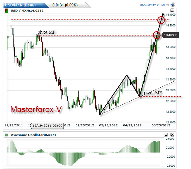191x169 pixels.
Task: Click the USD / MXN:14.0282 legend label
Action: click(27, 11)
